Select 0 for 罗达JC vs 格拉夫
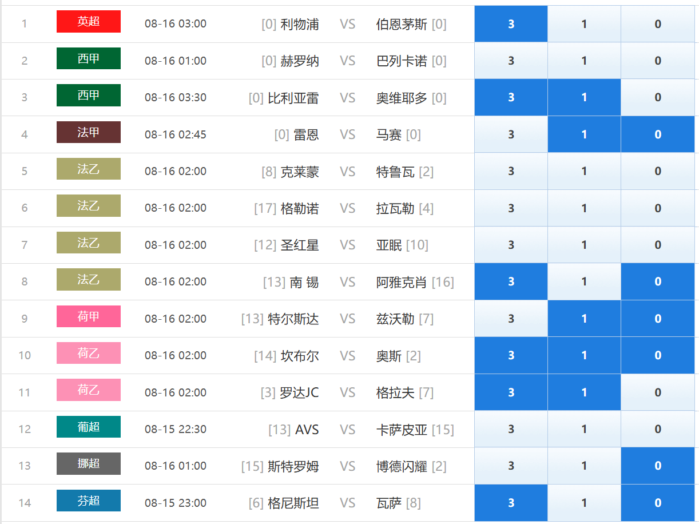The image size is (699, 524). tap(658, 392)
